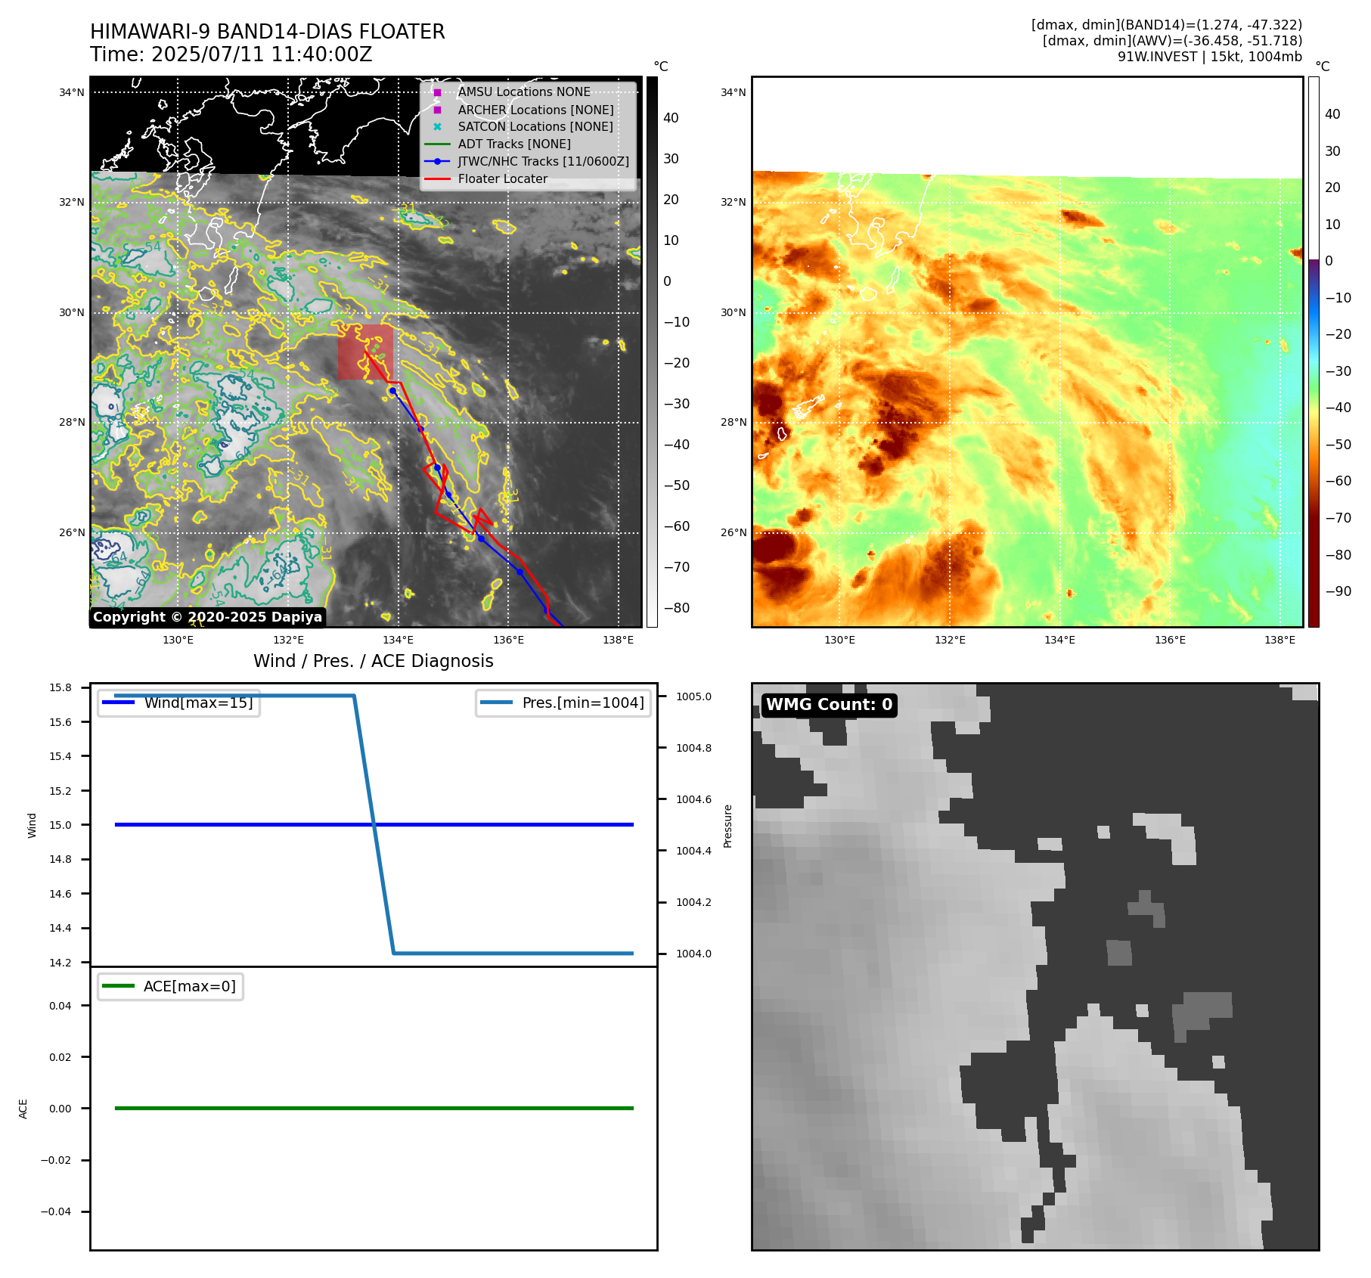
Task: Click the first JTWC track point near 134°E
Action: click(x=392, y=391)
